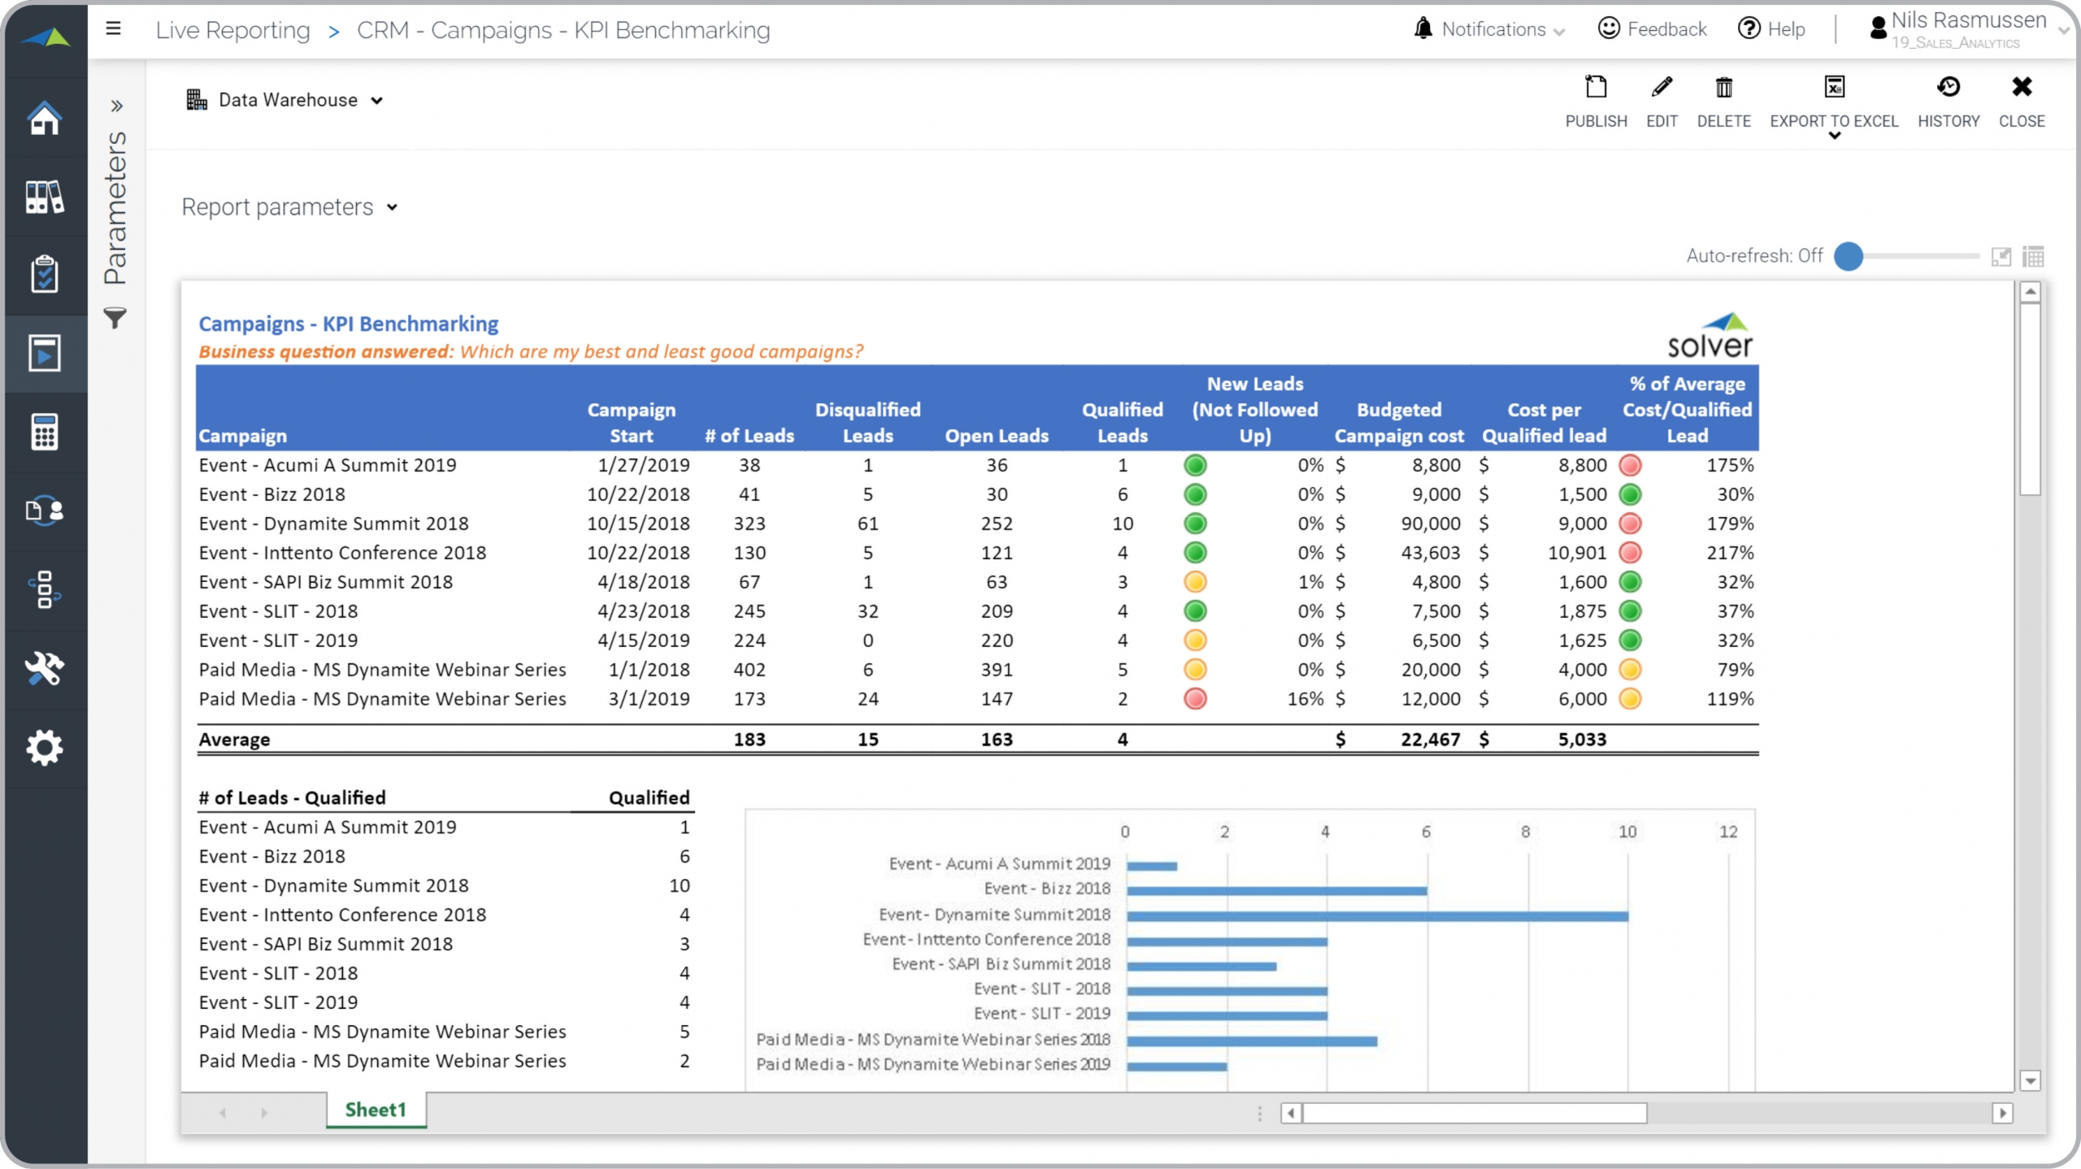Click the '% of Average Cost/Qualified Lead' header

(x=1688, y=410)
